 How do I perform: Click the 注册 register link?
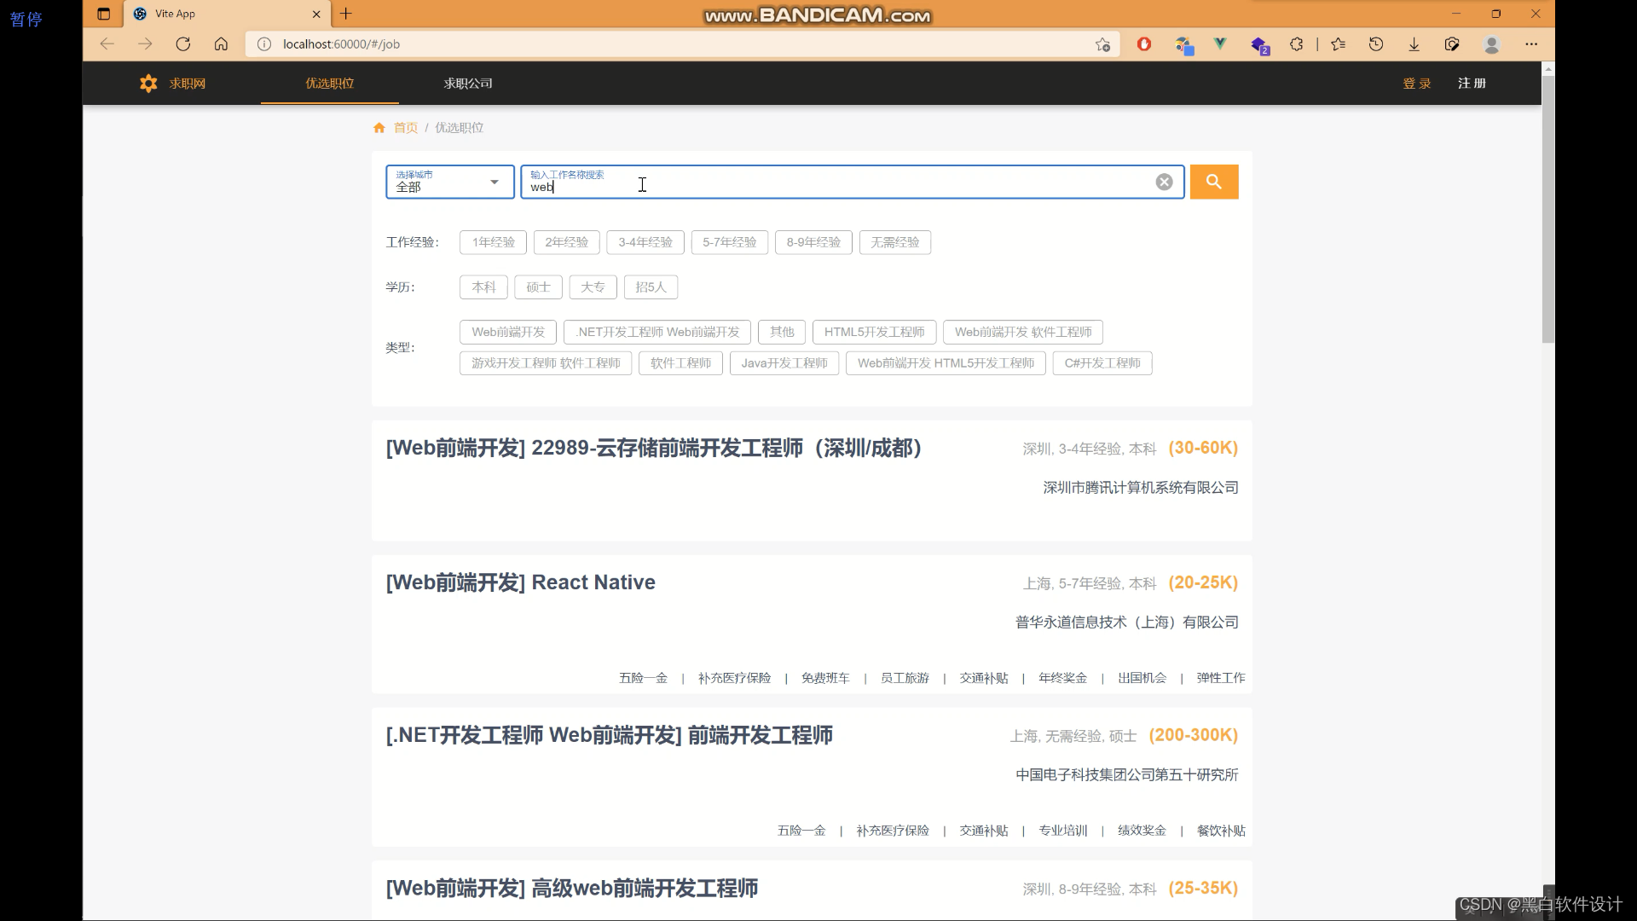pos(1472,83)
